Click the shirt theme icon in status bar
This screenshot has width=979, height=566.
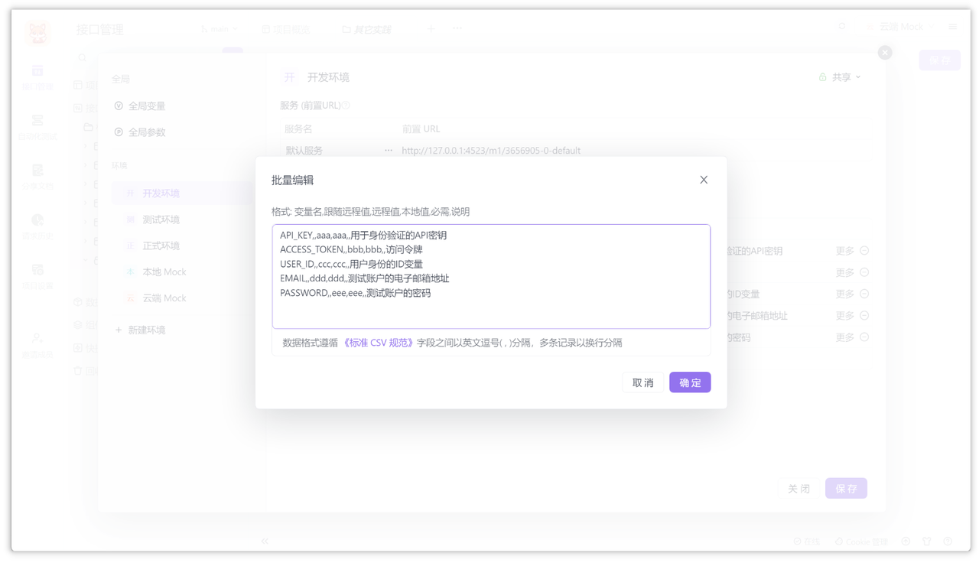927,542
